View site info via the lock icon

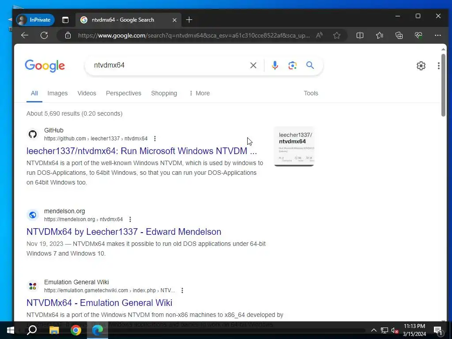click(68, 35)
